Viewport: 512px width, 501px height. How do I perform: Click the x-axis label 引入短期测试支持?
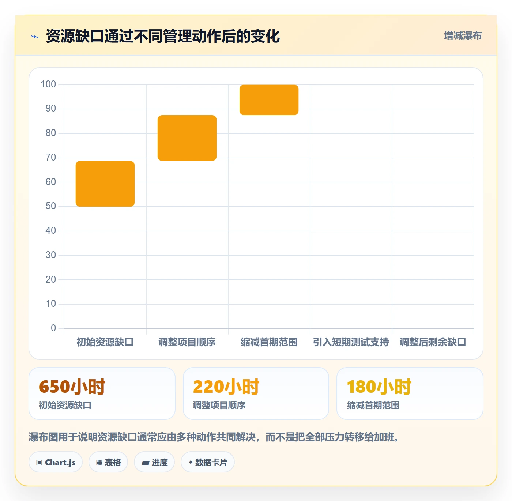coord(351,342)
